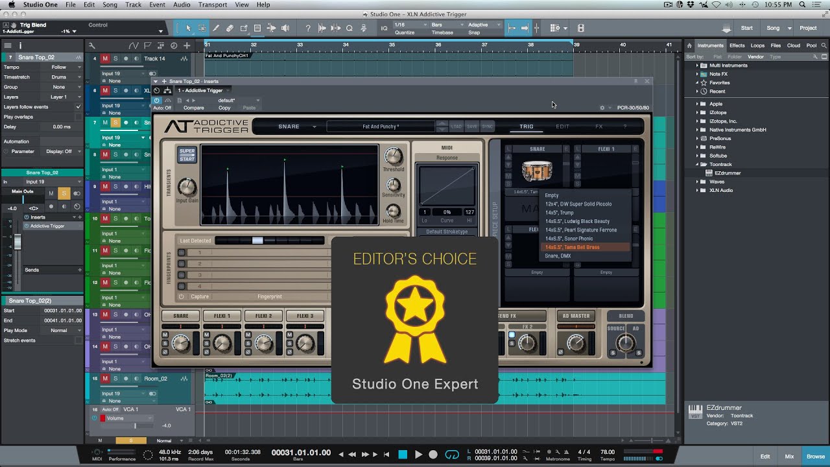Click the add track plus icon
The width and height of the screenshot is (830, 467).
(x=187, y=45)
